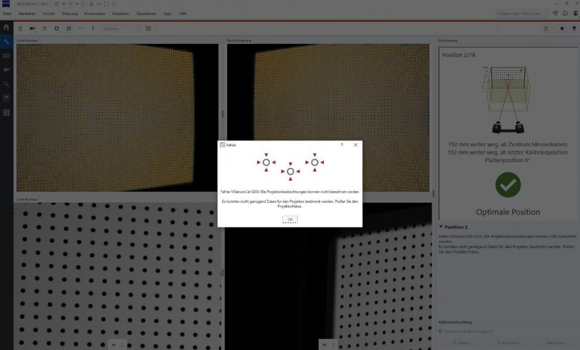Click the Zurück button
The height and width of the screenshot is (350, 580).
coord(459,343)
